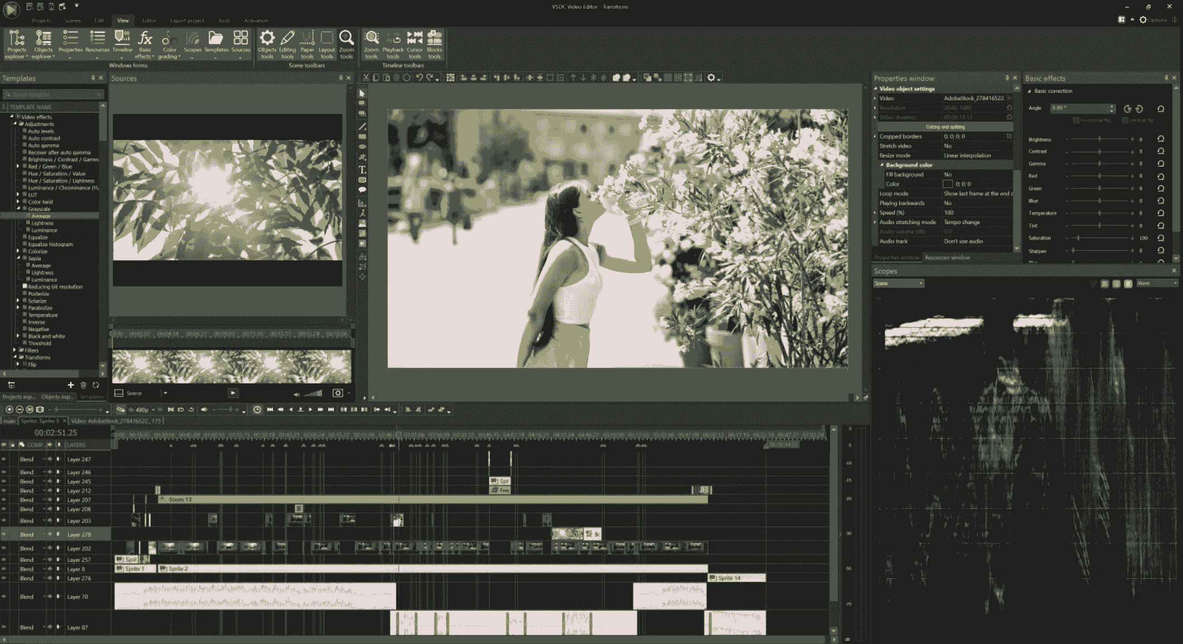Click the add template plus icon
The width and height of the screenshot is (1183, 644).
[x=70, y=385]
